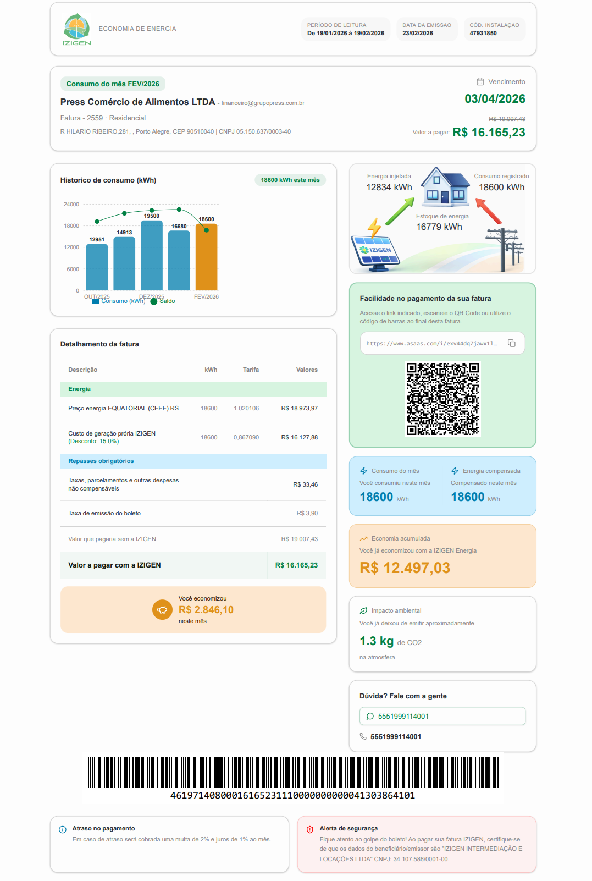
Task: Click the payment QR code image
Action: [x=442, y=399]
